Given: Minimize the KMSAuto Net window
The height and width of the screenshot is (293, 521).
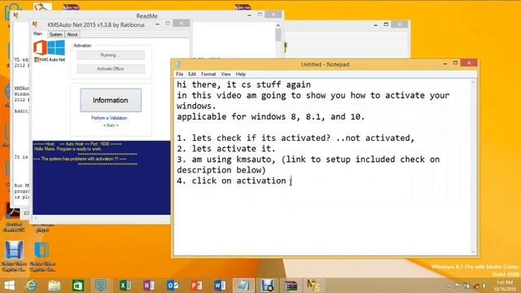Looking at the screenshot, I should coord(157,24).
